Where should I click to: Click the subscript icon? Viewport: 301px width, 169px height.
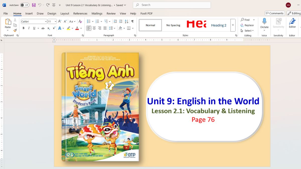[48, 28]
